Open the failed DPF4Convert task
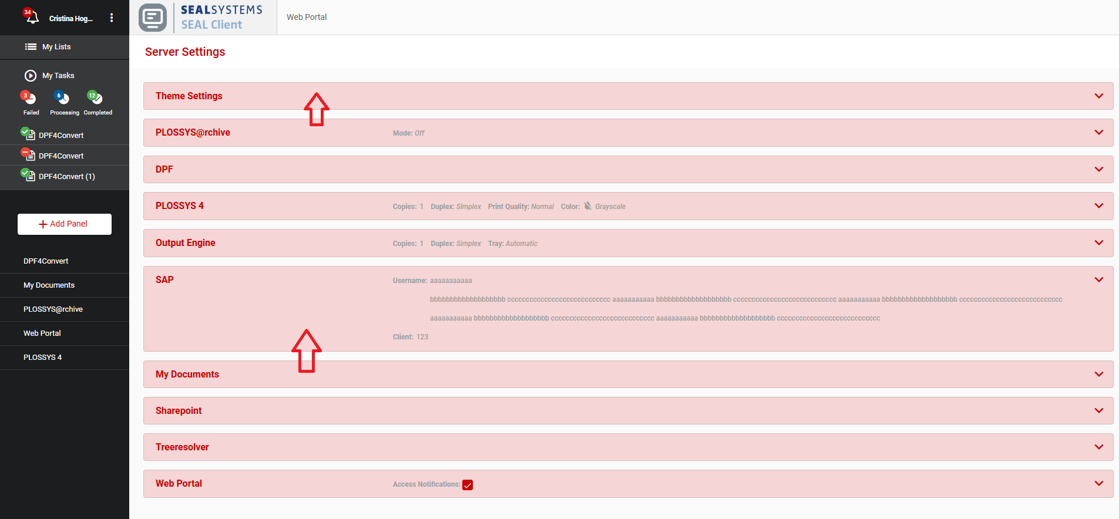Image resolution: width=1119 pixels, height=519 pixels. (61, 156)
